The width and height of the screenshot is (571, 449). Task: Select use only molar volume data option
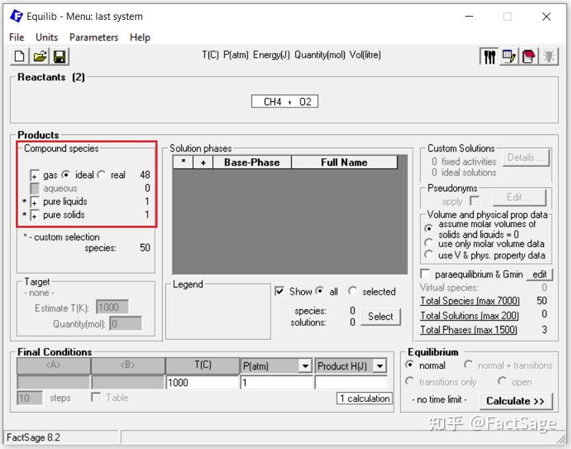coord(429,243)
